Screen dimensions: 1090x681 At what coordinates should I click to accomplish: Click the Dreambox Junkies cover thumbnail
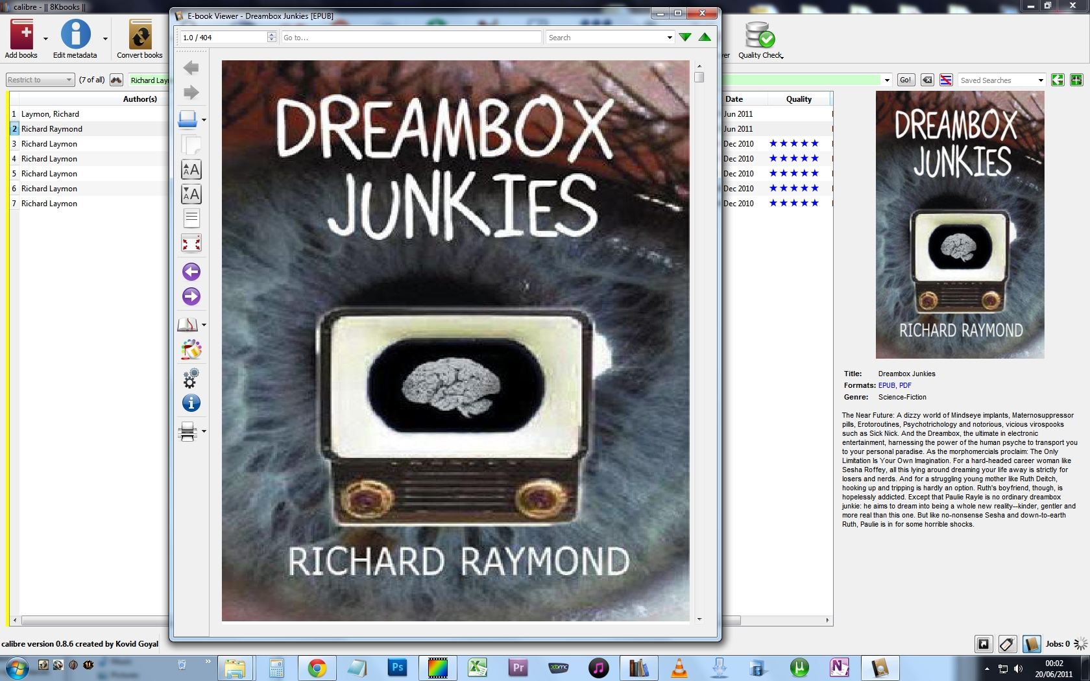(960, 224)
